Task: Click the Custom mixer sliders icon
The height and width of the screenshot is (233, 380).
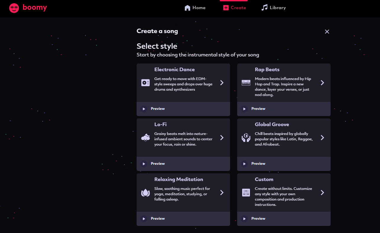Action: pyautogui.click(x=246, y=193)
